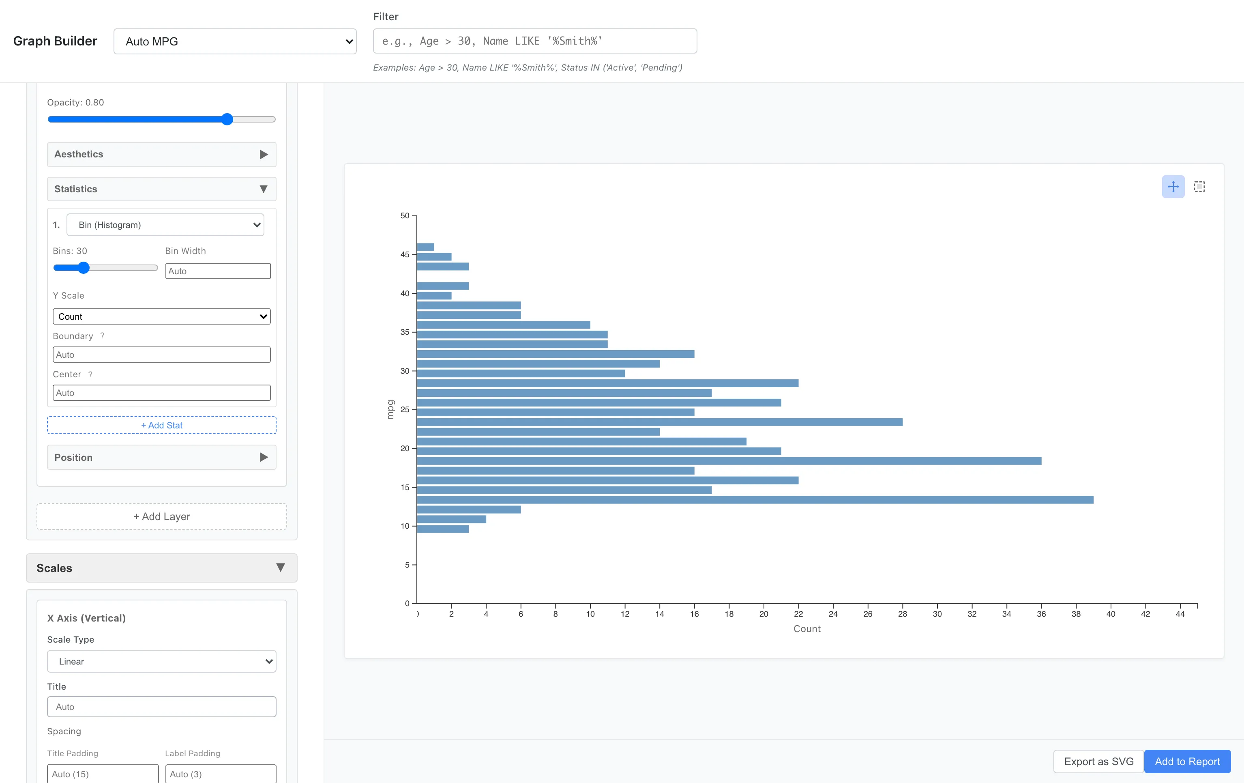Open the Y Scale dropdown showing Count
1244x783 pixels.
[161, 316]
